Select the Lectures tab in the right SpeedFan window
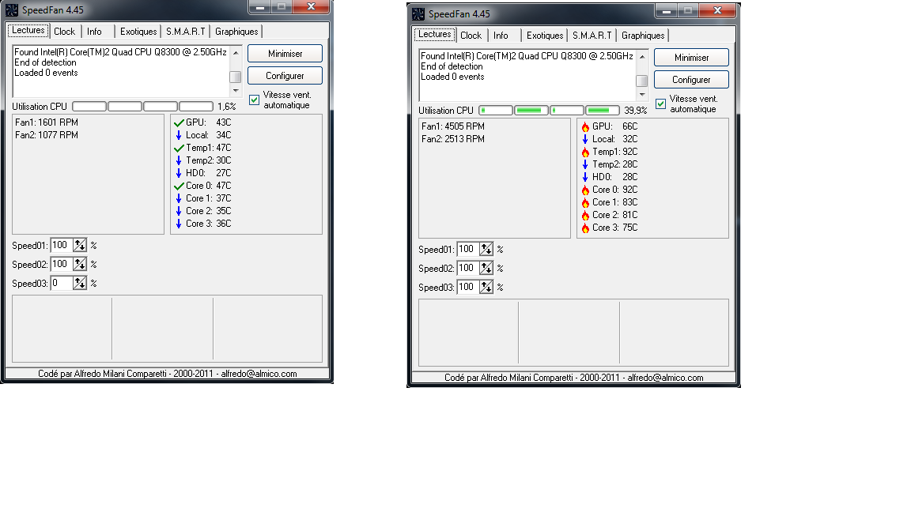Screen dimensions: 911x512 click(435, 34)
